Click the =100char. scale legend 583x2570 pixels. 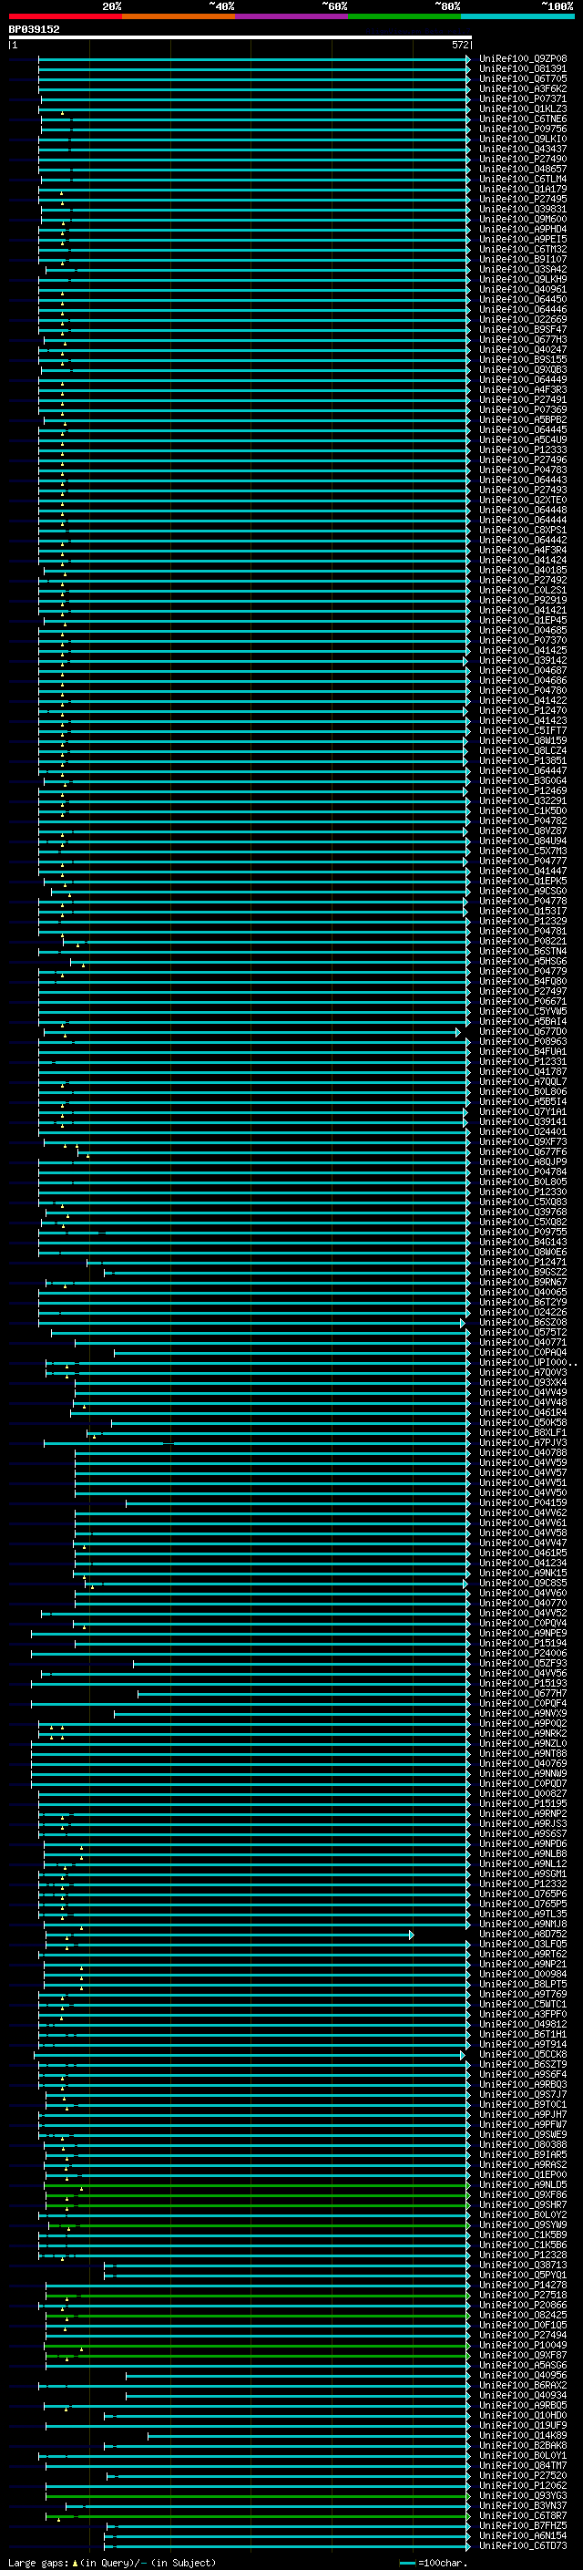[x=434, y=2562]
